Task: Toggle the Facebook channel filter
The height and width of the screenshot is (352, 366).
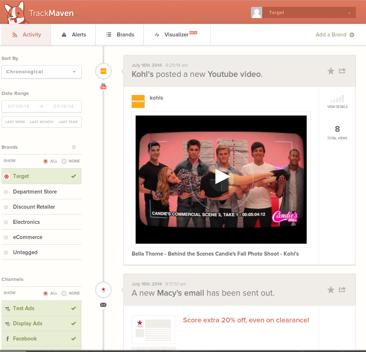Action: (x=42, y=339)
